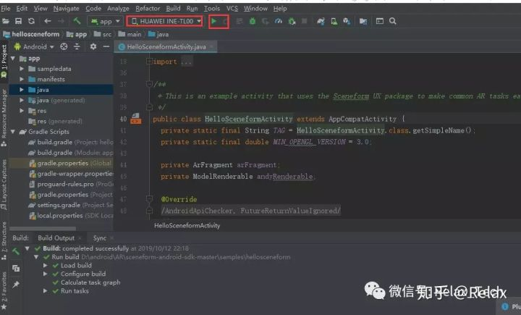Collapse the Gradle Scripts node

pos(13,132)
